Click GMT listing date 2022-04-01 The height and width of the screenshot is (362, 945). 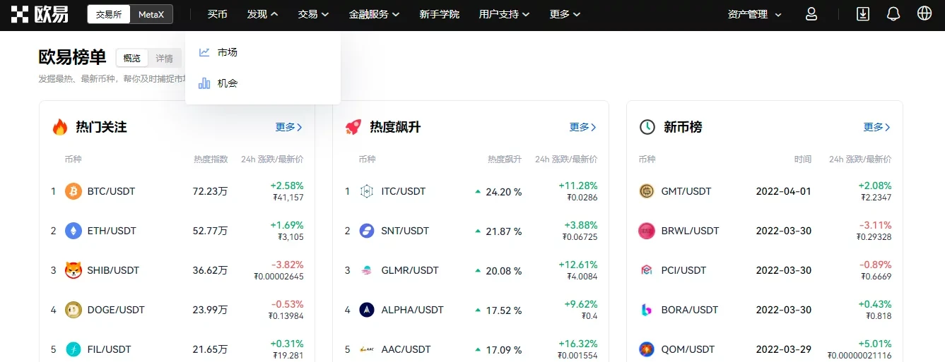(783, 191)
